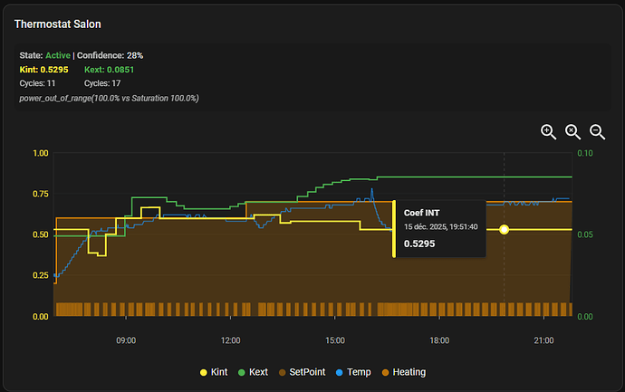This screenshot has height=392, width=625.
Task: Click the power_out_of_range status message
Action: point(109,97)
